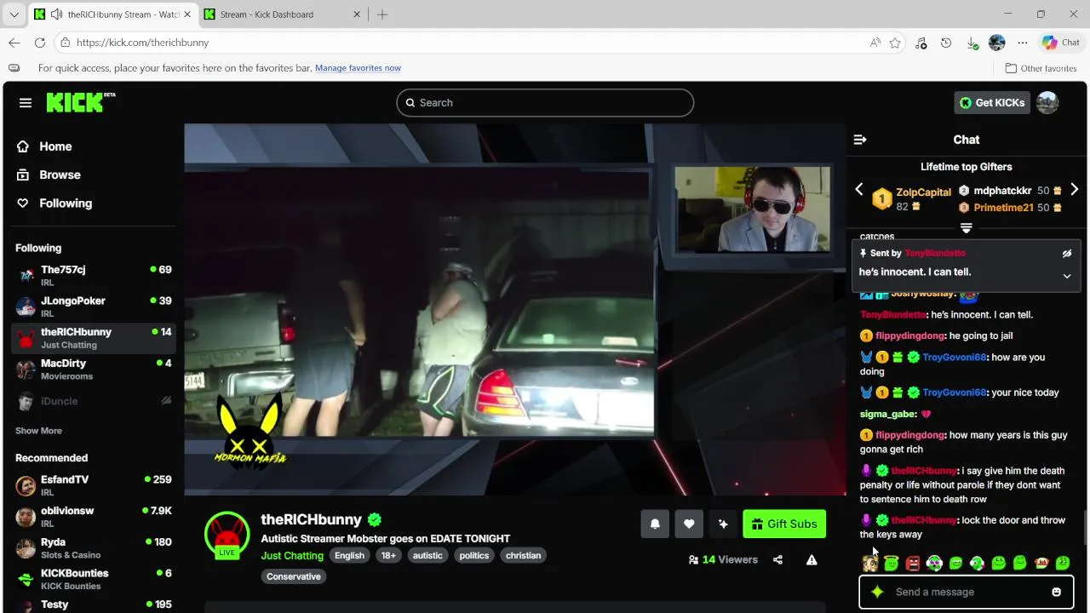Open The757cj channel from Following

tap(94, 276)
